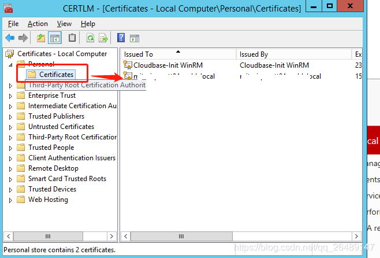The height and width of the screenshot is (258, 380).
Task: Click the certificate list horizontal scrollbar thumb
Action: point(181,236)
